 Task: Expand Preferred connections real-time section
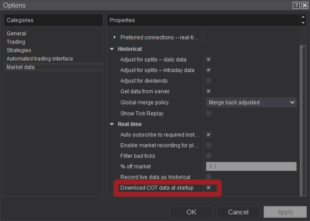(115, 38)
